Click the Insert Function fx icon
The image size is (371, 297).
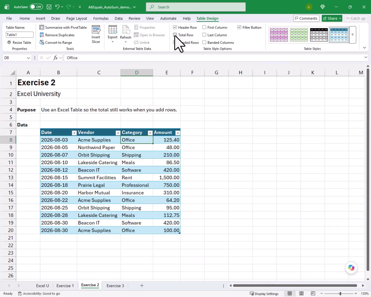[56, 58]
